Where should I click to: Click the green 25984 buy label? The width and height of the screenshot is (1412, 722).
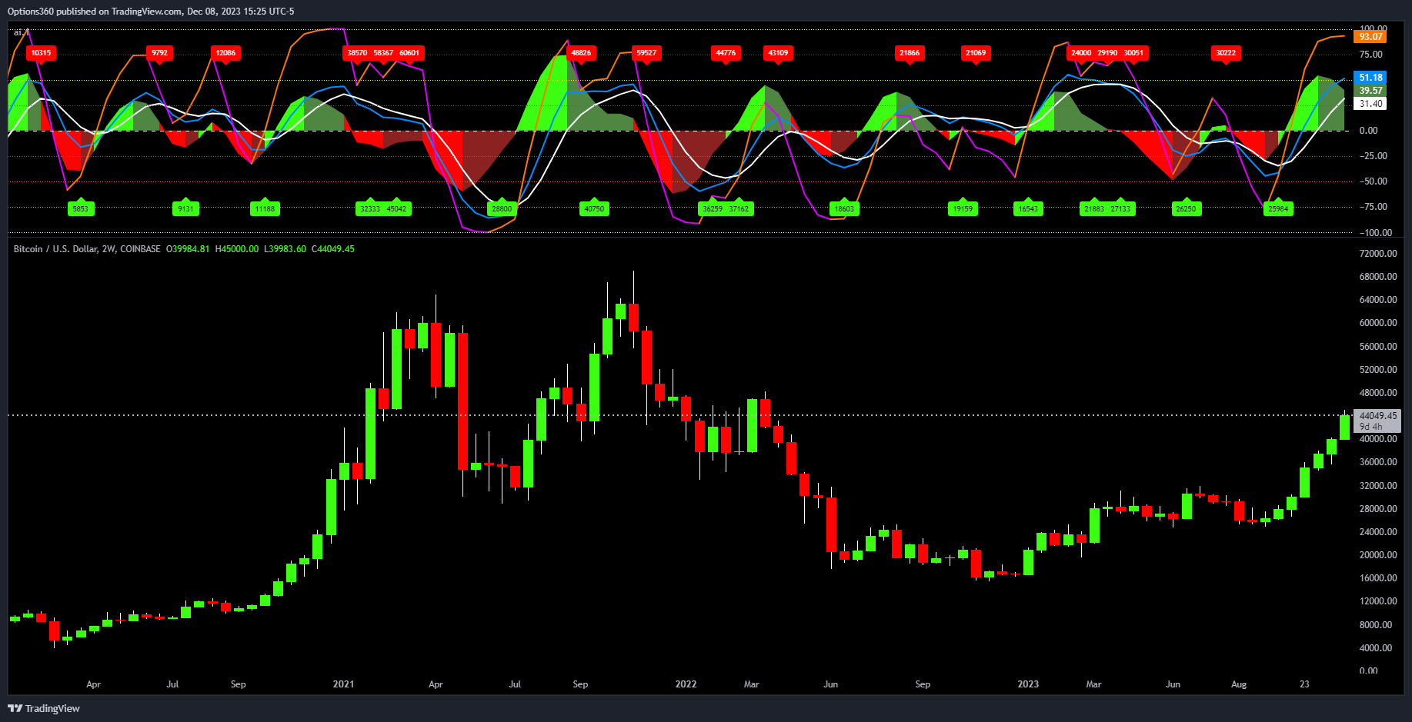[x=1278, y=208]
